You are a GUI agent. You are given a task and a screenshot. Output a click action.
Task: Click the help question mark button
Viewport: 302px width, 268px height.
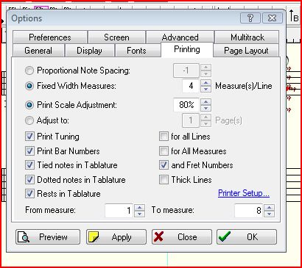click(x=250, y=18)
